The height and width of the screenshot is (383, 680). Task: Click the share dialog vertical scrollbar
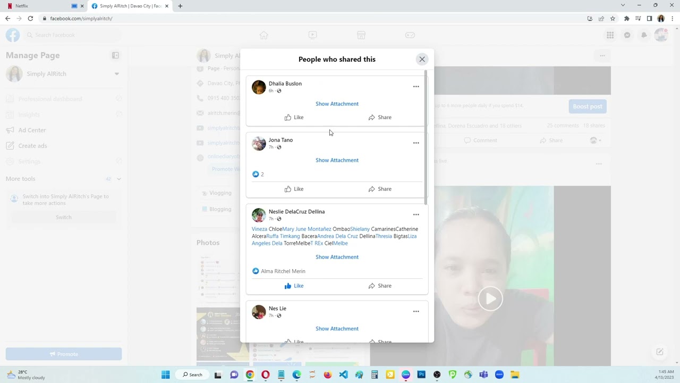(426, 137)
